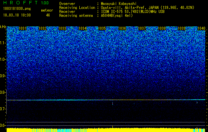Select the filename 1003181030.png
The height and width of the screenshot is (132, 208).
tap(17, 9)
